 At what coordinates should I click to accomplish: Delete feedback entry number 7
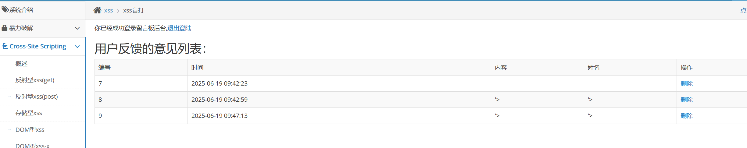(686, 83)
